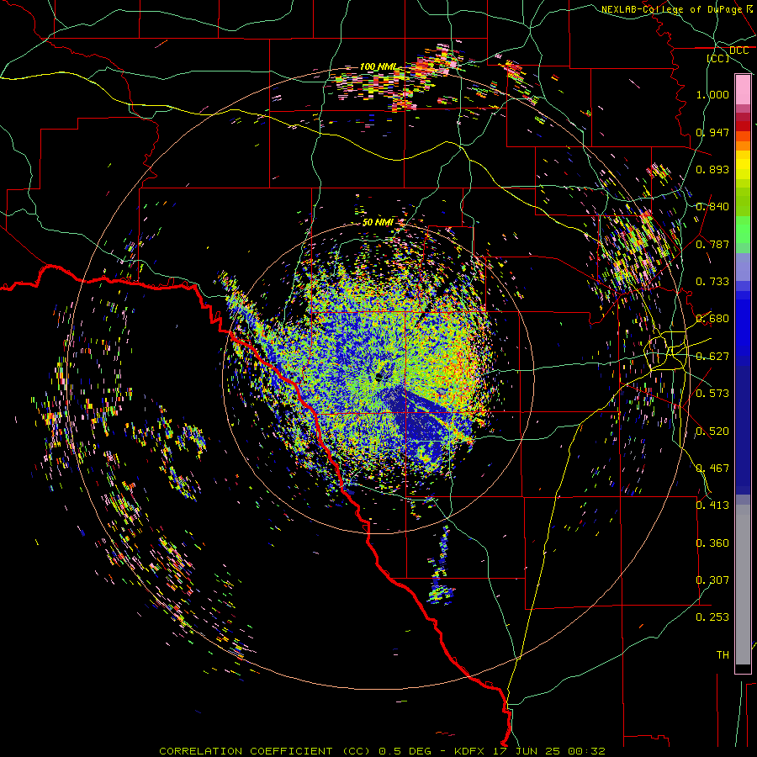Click the 50 NMI range ring label

[x=378, y=223]
